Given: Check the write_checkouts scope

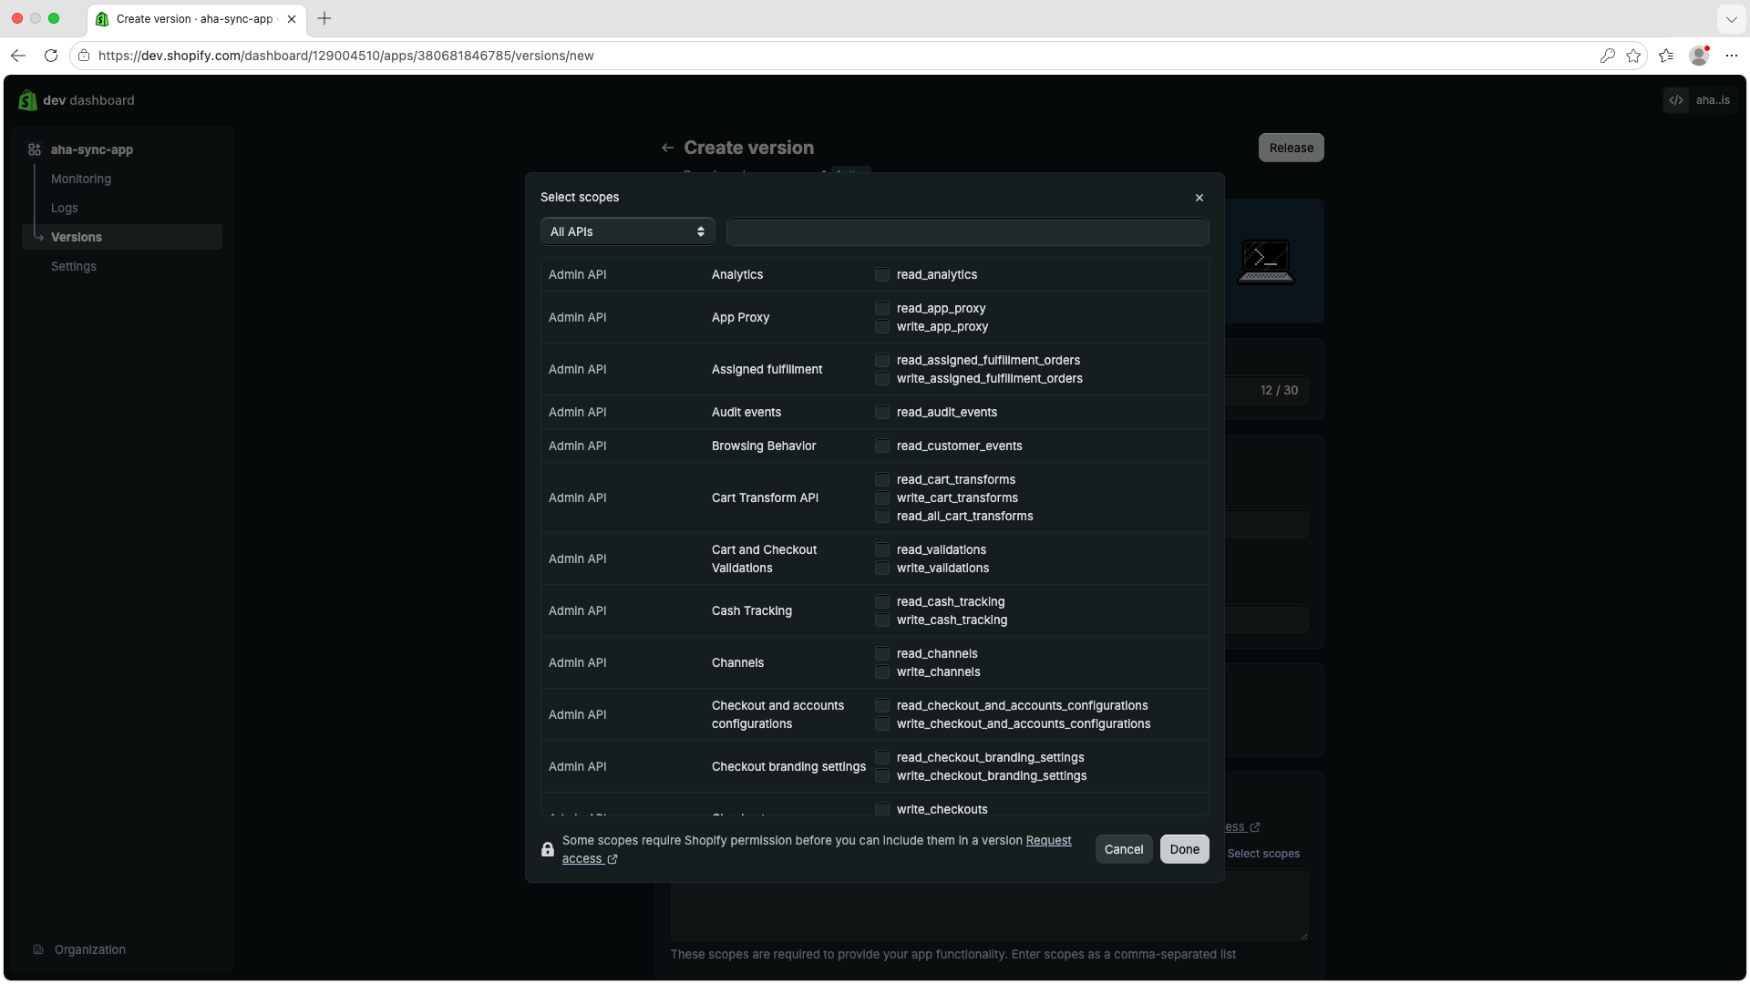Looking at the screenshot, I should point(882,809).
